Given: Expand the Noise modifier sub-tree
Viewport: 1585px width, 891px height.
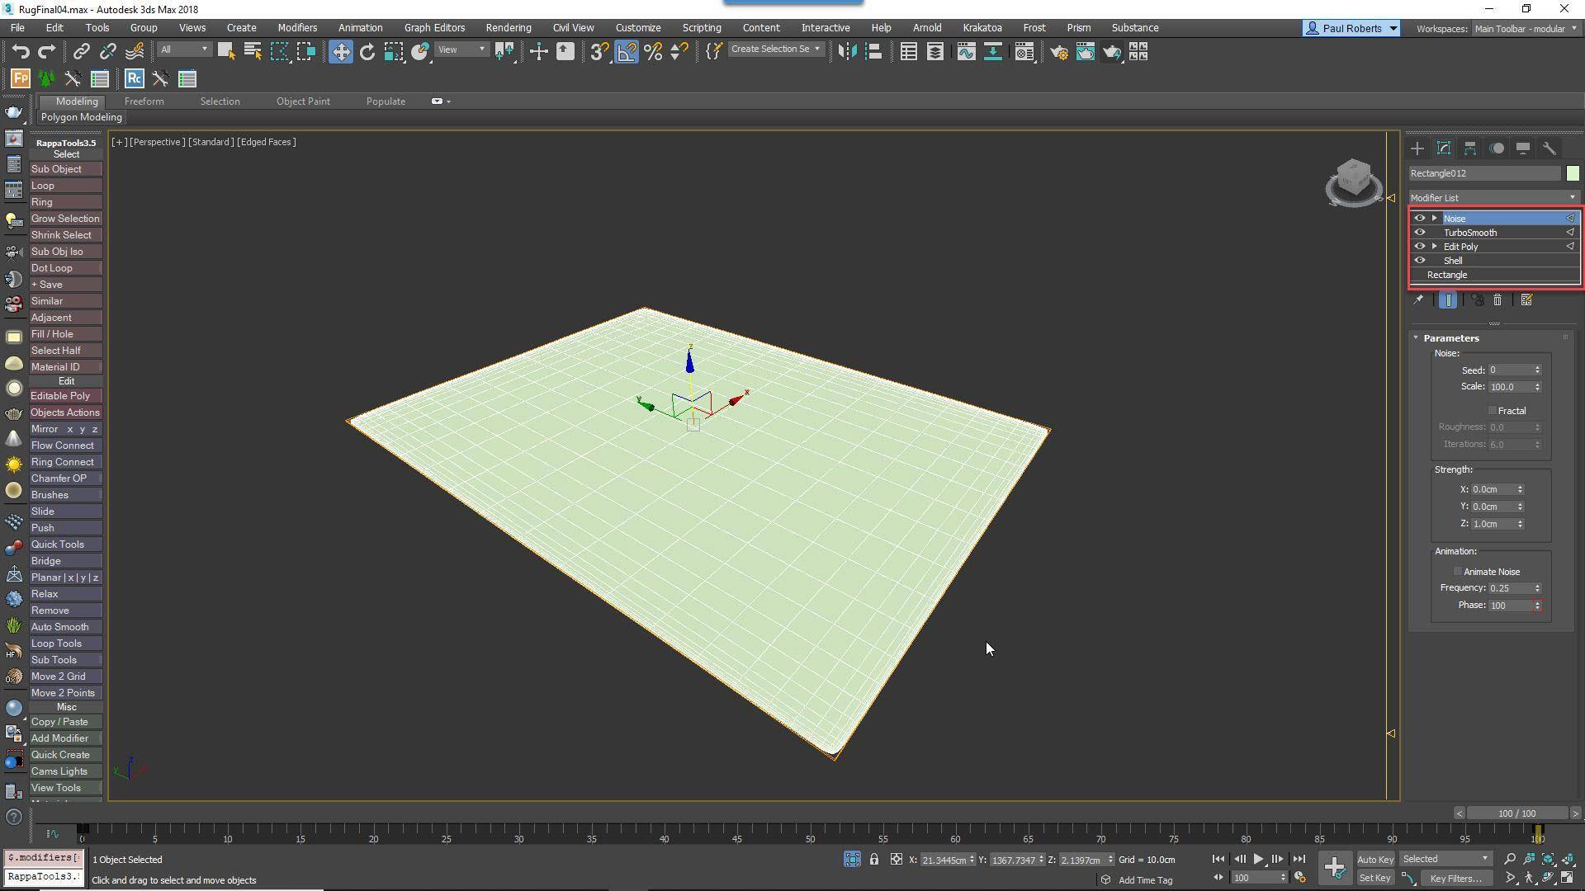Looking at the screenshot, I should point(1435,218).
